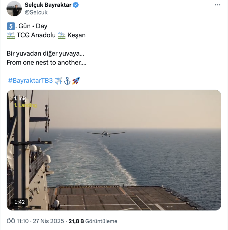Click the plane arrival emoji before Keşan
This screenshot has width=228, height=230.
point(62,35)
